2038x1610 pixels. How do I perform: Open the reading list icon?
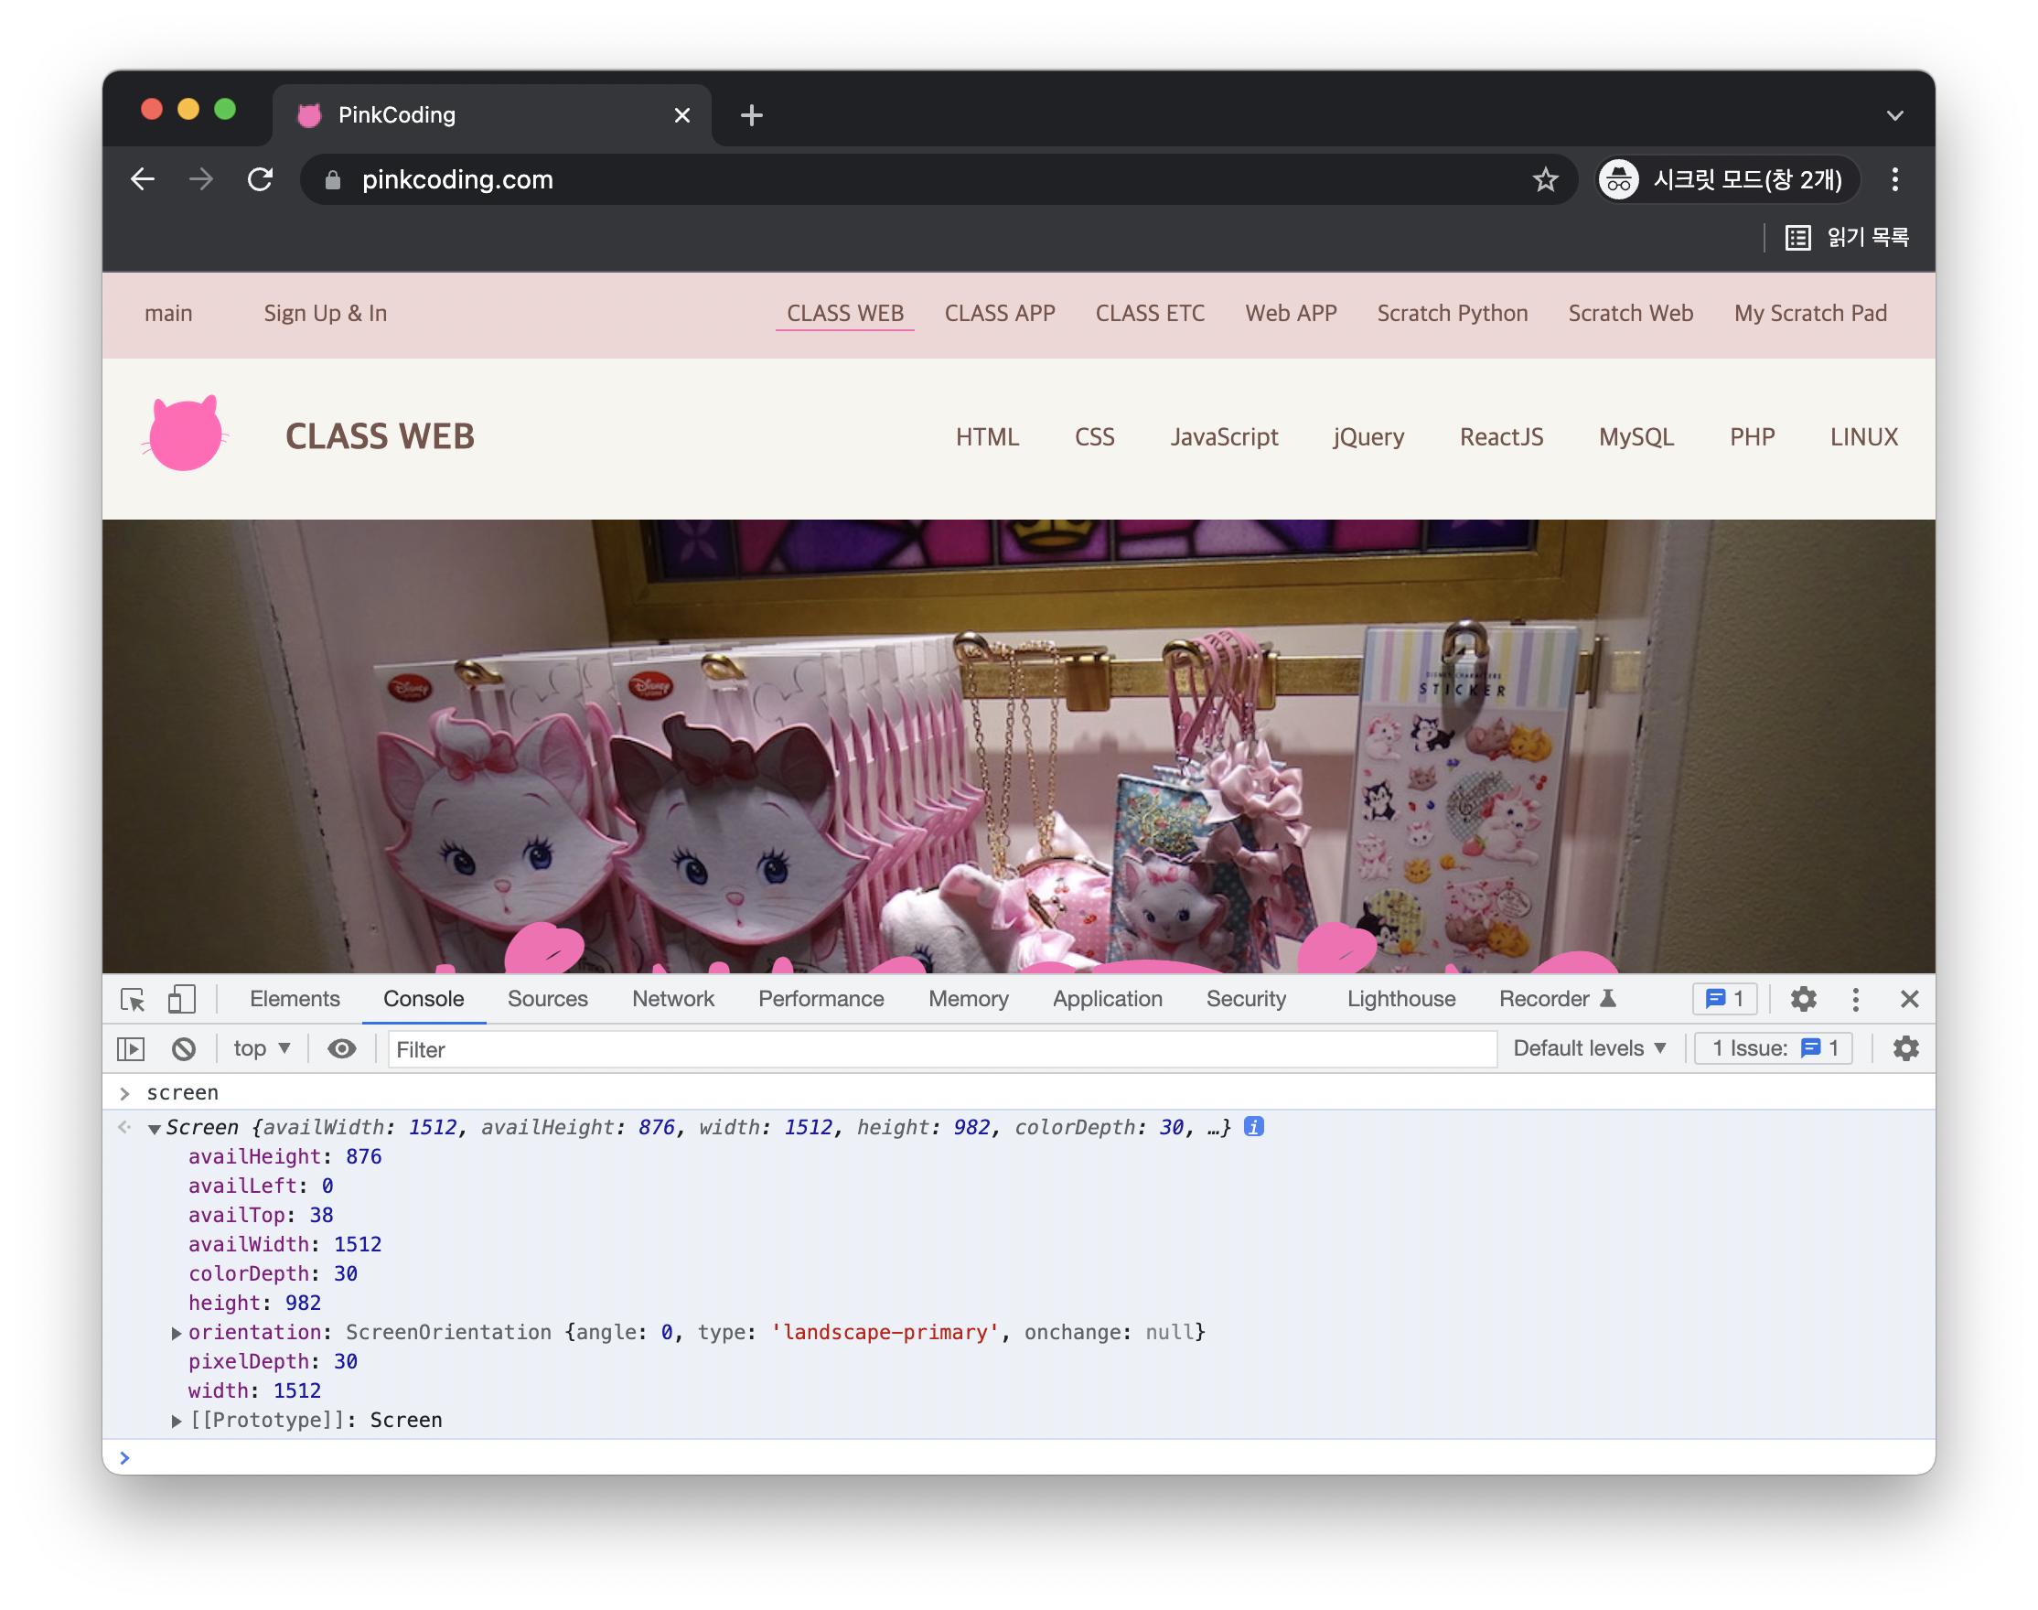(x=1797, y=238)
